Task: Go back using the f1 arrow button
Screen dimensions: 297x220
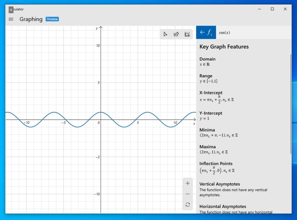Action: [206, 32]
